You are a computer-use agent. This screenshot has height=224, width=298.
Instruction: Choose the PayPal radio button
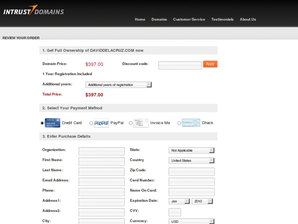pos(91,123)
